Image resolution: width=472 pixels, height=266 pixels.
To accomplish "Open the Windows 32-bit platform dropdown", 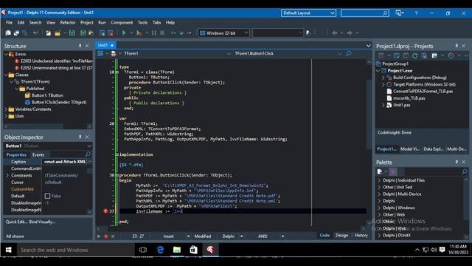I will (x=223, y=33).
